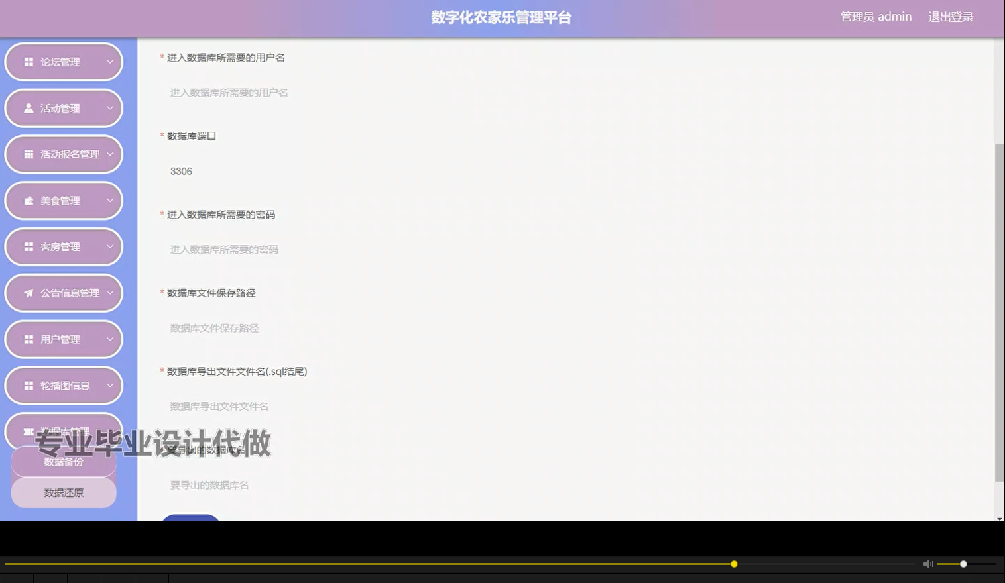Select the 用户管理 icon in sidebar

click(x=29, y=339)
